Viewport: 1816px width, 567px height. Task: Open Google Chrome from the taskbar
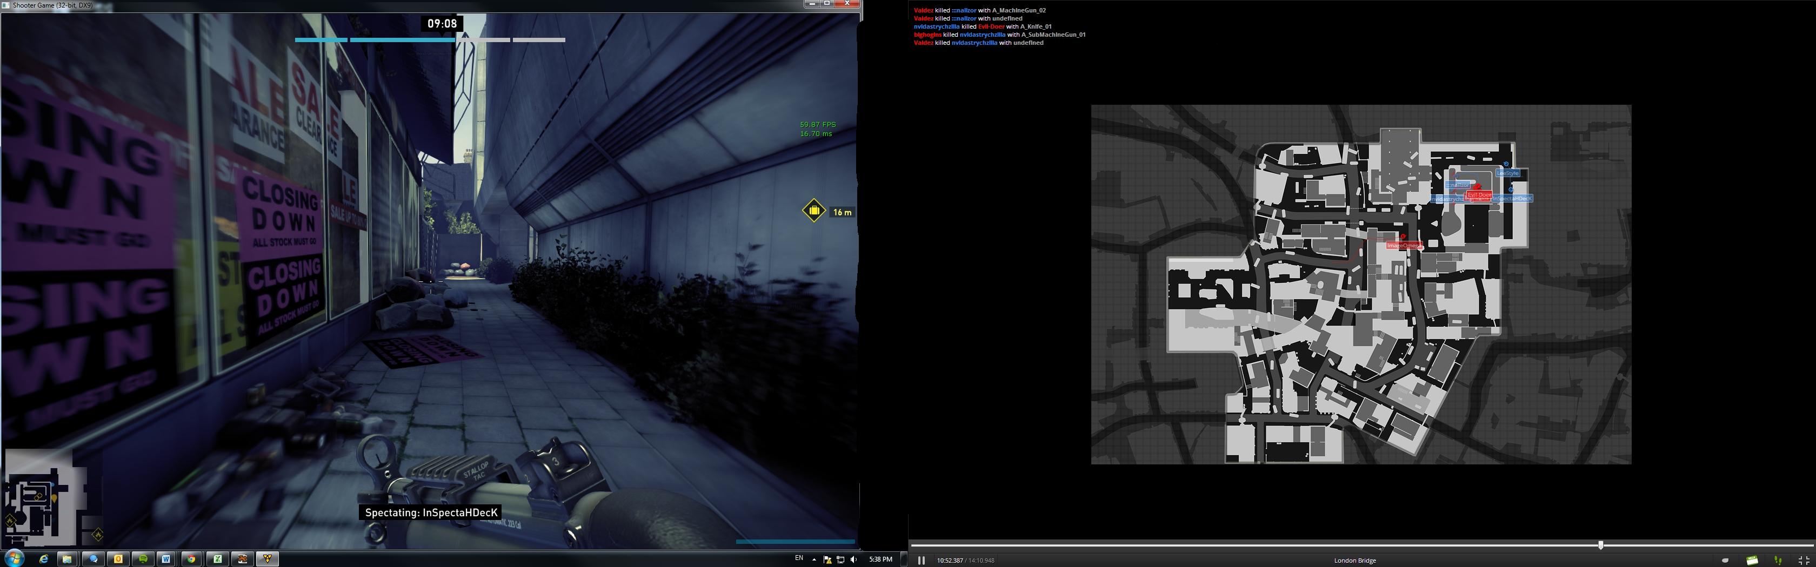[x=191, y=558]
